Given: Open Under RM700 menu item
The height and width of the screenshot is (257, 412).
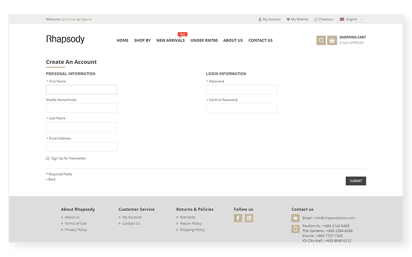Looking at the screenshot, I should 204,40.
